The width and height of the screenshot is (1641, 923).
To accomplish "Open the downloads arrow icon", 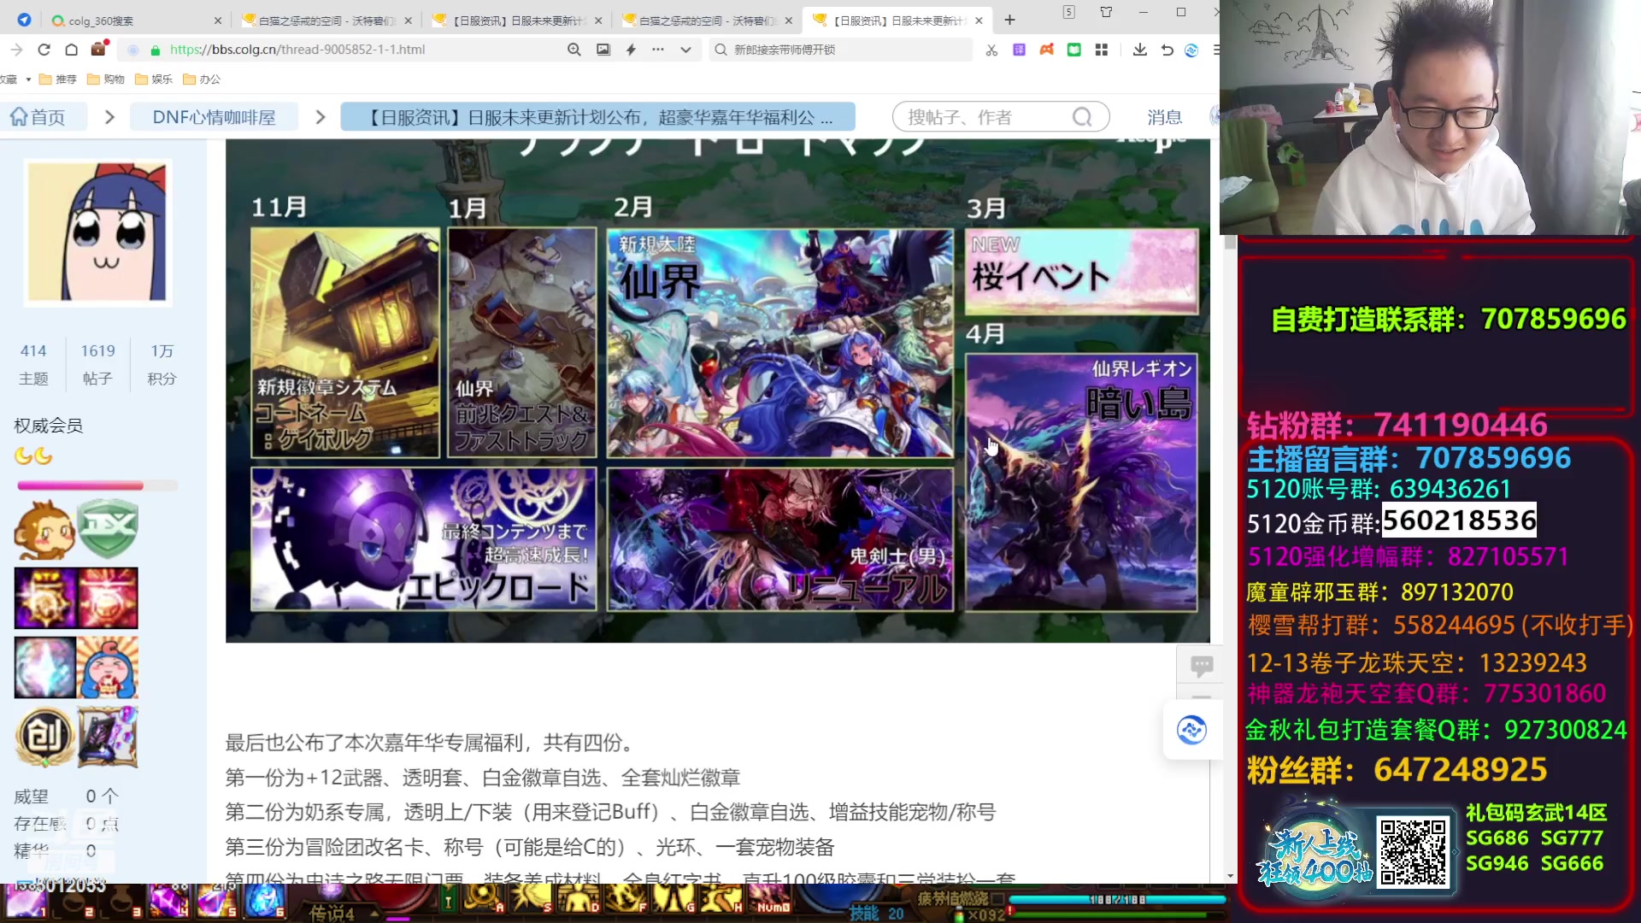I will [1140, 50].
